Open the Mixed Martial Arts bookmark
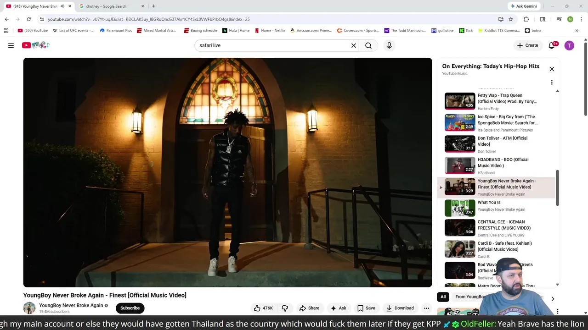Image resolution: width=588 pixels, height=330 pixels. [156, 31]
